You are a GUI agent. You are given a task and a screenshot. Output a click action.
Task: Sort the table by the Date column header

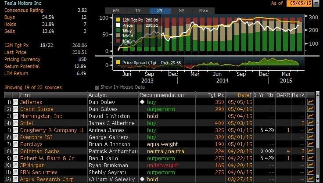click(239, 95)
